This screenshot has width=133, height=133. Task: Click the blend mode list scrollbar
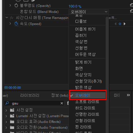click(107, 75)
